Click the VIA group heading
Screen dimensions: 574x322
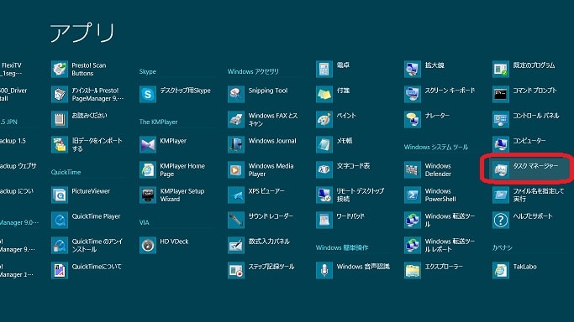145,223
